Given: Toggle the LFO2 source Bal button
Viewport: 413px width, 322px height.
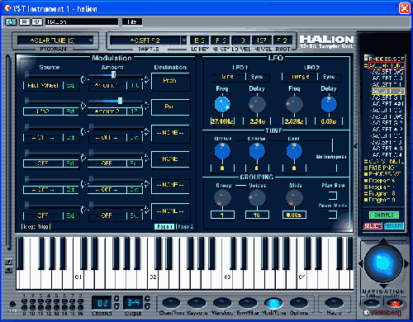Looking at the screenshot, I should [70, 111].
